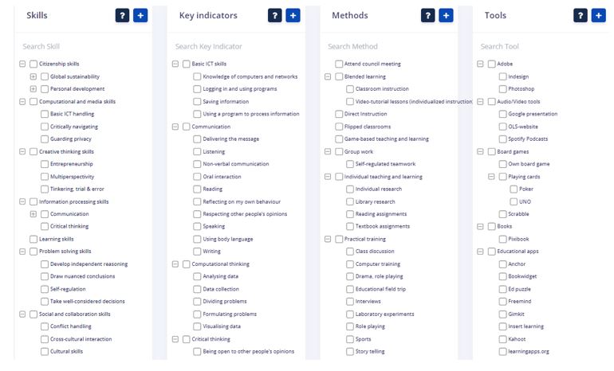This screenshot has width=614, height=371.
Task: Add a new Method with plus icon
Action: pos(446,16)
